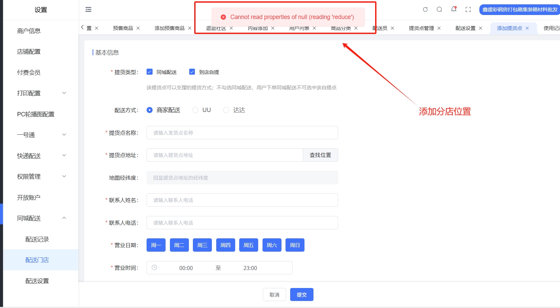Click the refresh icon in the top bar
Image resolution: width=560 pixels, height=308 pixels.
tap(425, 10)
